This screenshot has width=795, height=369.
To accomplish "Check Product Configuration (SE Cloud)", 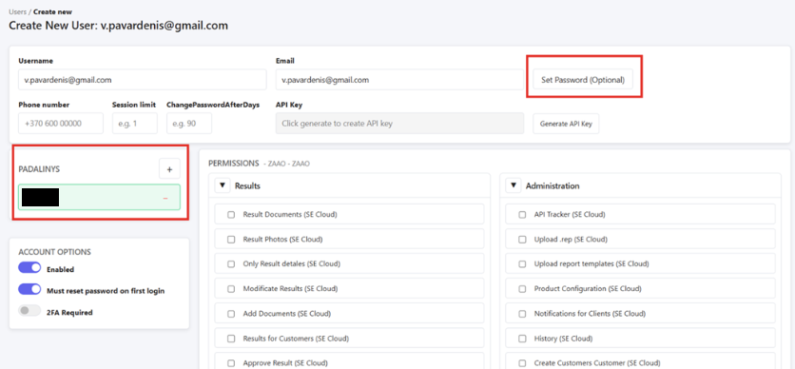I will [x=522, y=289].
